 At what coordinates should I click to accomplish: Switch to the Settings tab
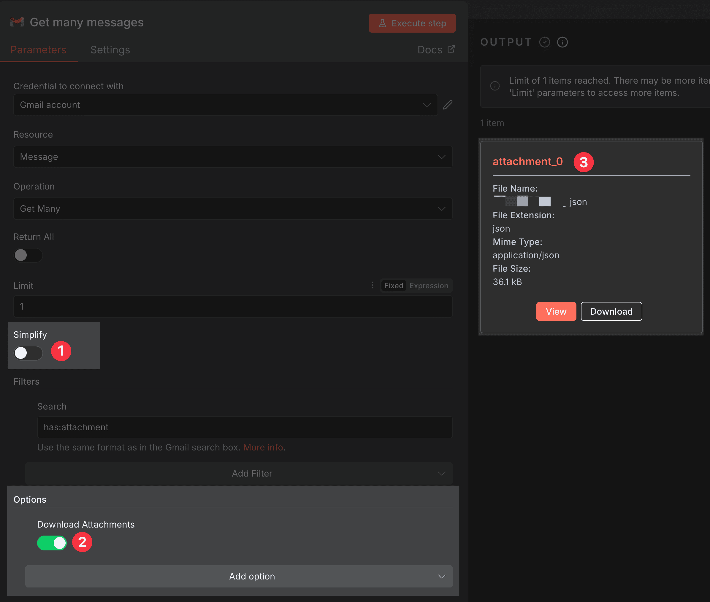click(x=110, y=50)
